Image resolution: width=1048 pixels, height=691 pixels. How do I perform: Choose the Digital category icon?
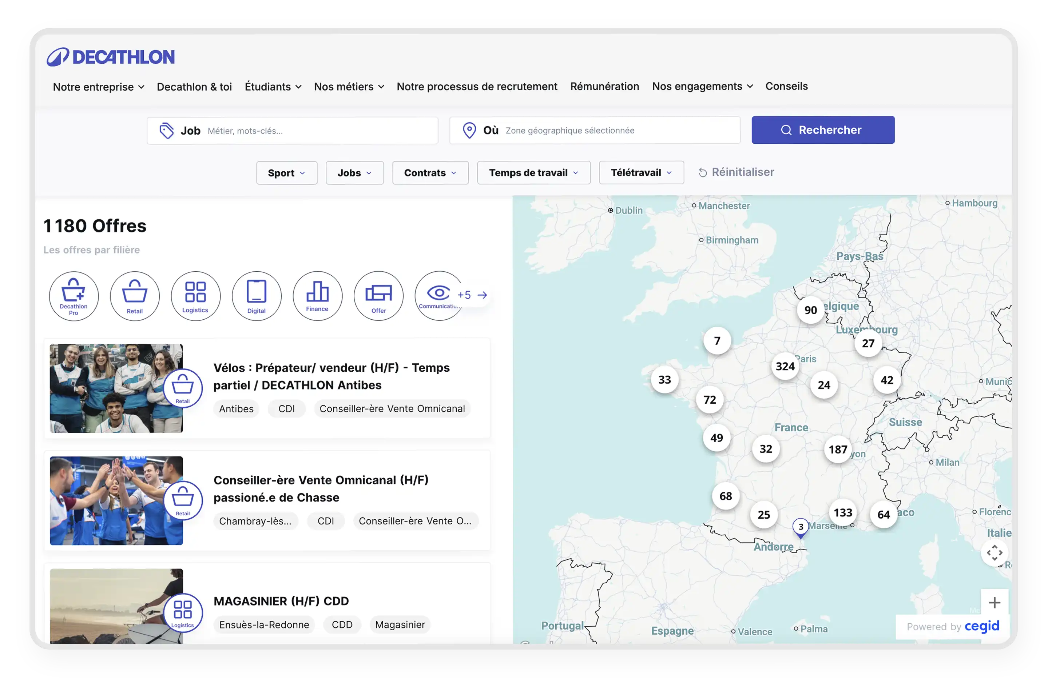(x=257, y=296)
